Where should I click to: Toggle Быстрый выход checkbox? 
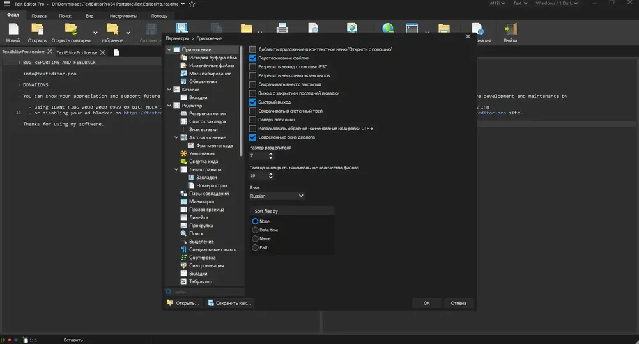[252, 102]
